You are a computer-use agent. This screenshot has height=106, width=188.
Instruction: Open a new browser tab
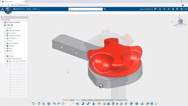click(26, 2)
